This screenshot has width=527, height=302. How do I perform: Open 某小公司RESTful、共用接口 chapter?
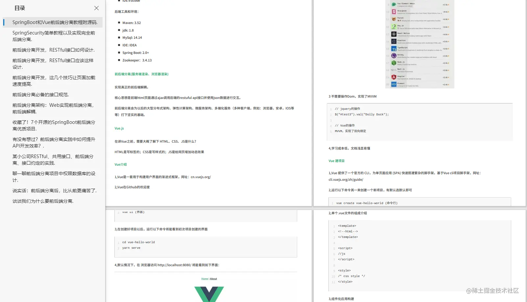click(54, 160)
